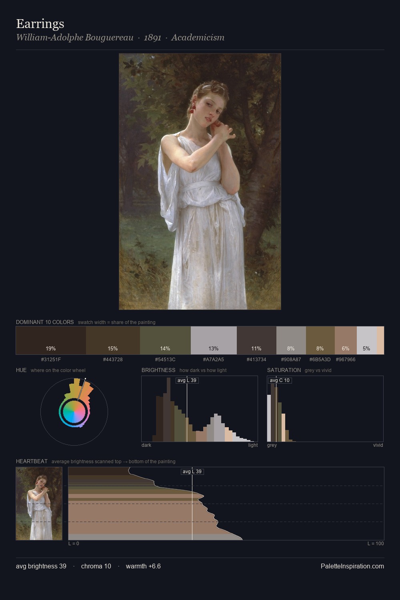The image size is (400, 600).
Task: Click the DOMINANT 10 COLORS heading
Action: pyautogui.click(x=45, y=322)
